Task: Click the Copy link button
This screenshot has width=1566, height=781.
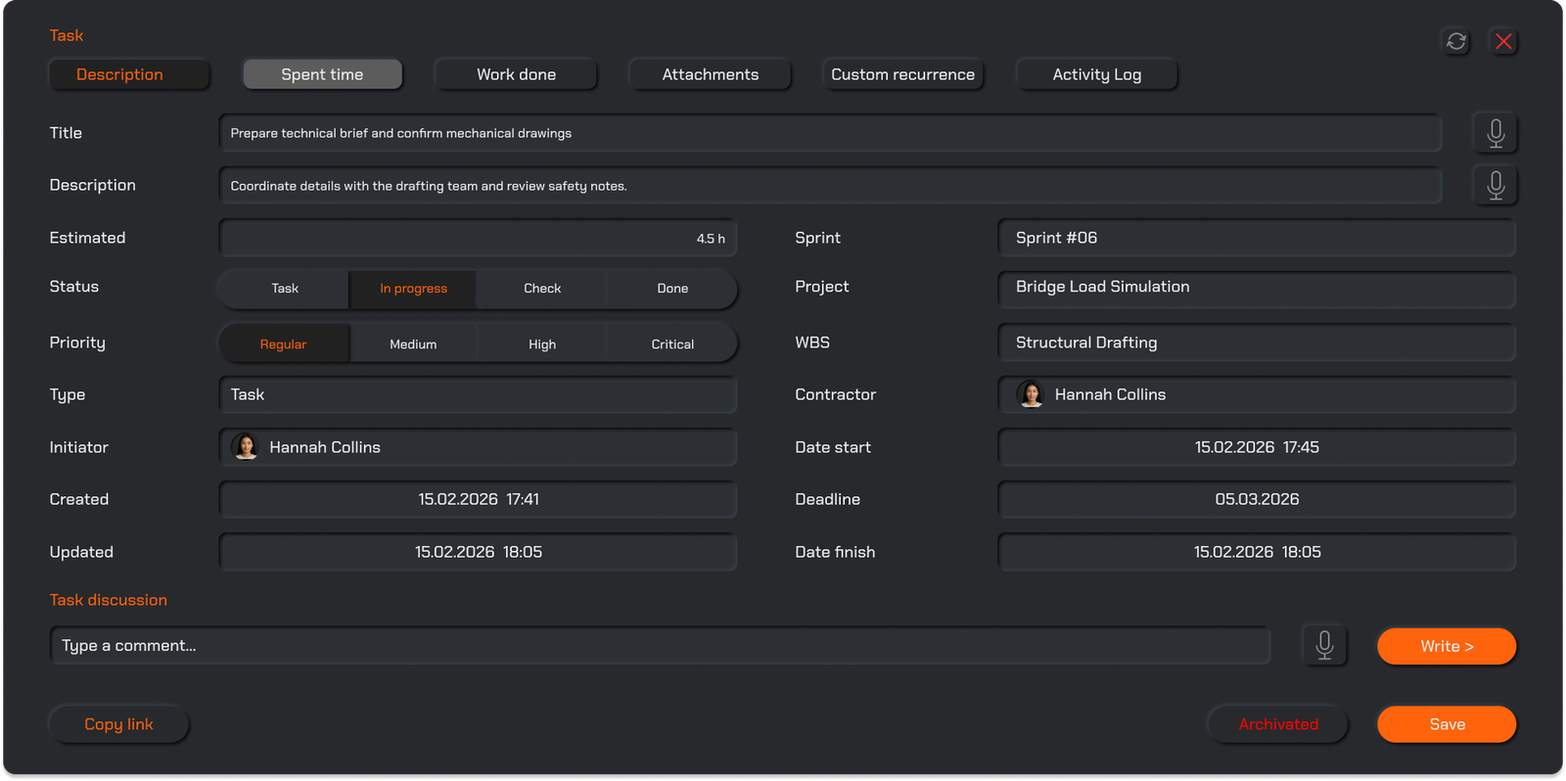Action: (x=118, y=724)
